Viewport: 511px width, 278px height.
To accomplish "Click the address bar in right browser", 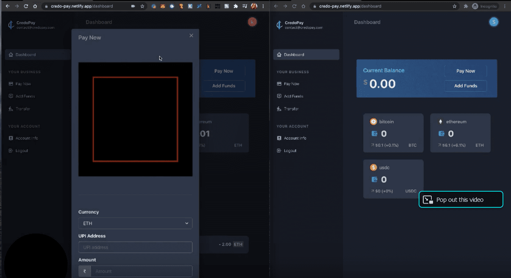I will [x=384, y=6].
